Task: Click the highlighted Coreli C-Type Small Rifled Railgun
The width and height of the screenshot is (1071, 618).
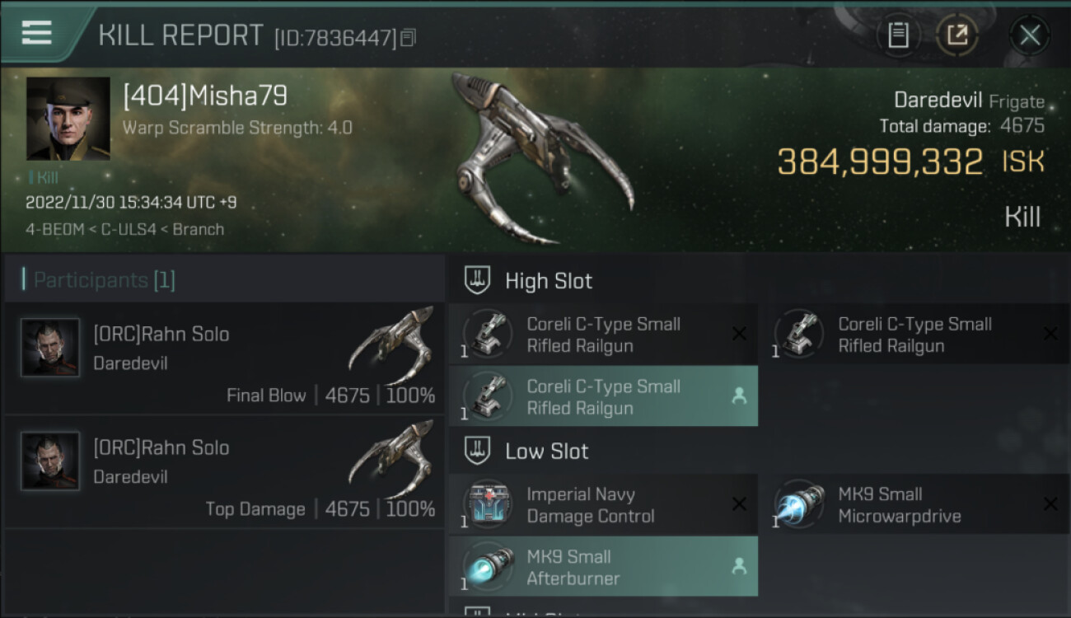Action: [603, 397]
